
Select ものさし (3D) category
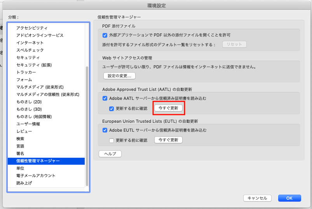(x=29, y=109)
